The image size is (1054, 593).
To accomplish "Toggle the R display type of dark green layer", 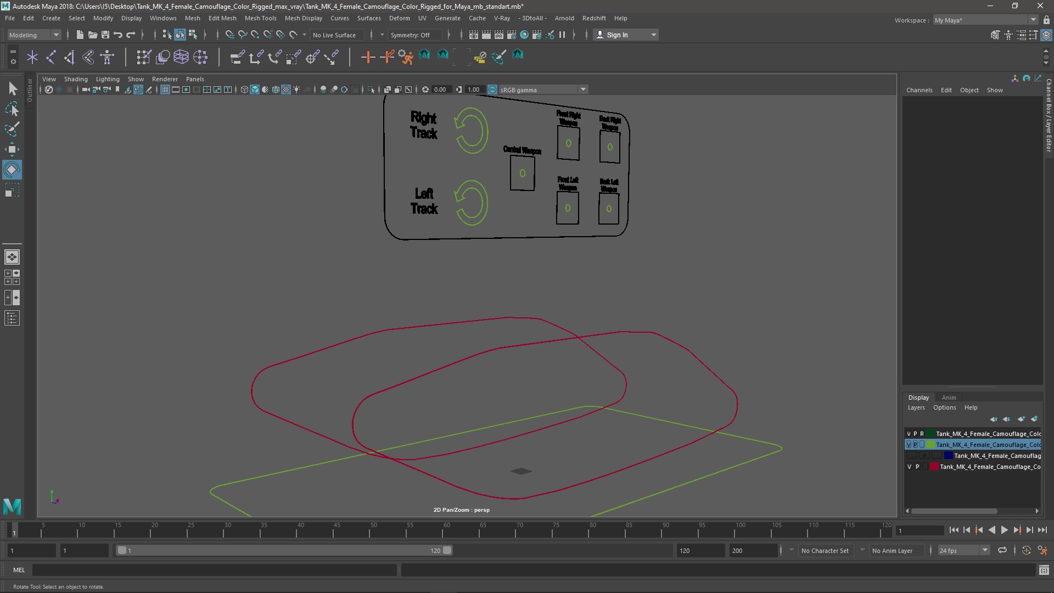I will pyautogui.click(x=922, y=434).
